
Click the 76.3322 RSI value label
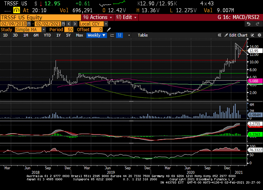pos(255,150)
